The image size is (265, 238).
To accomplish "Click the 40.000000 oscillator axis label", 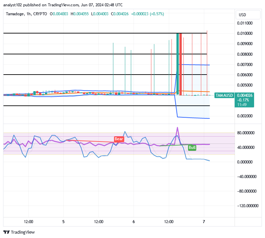I will (246, 148).
